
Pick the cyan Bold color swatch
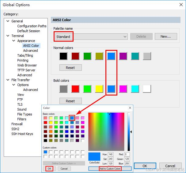tap(135, 89)
